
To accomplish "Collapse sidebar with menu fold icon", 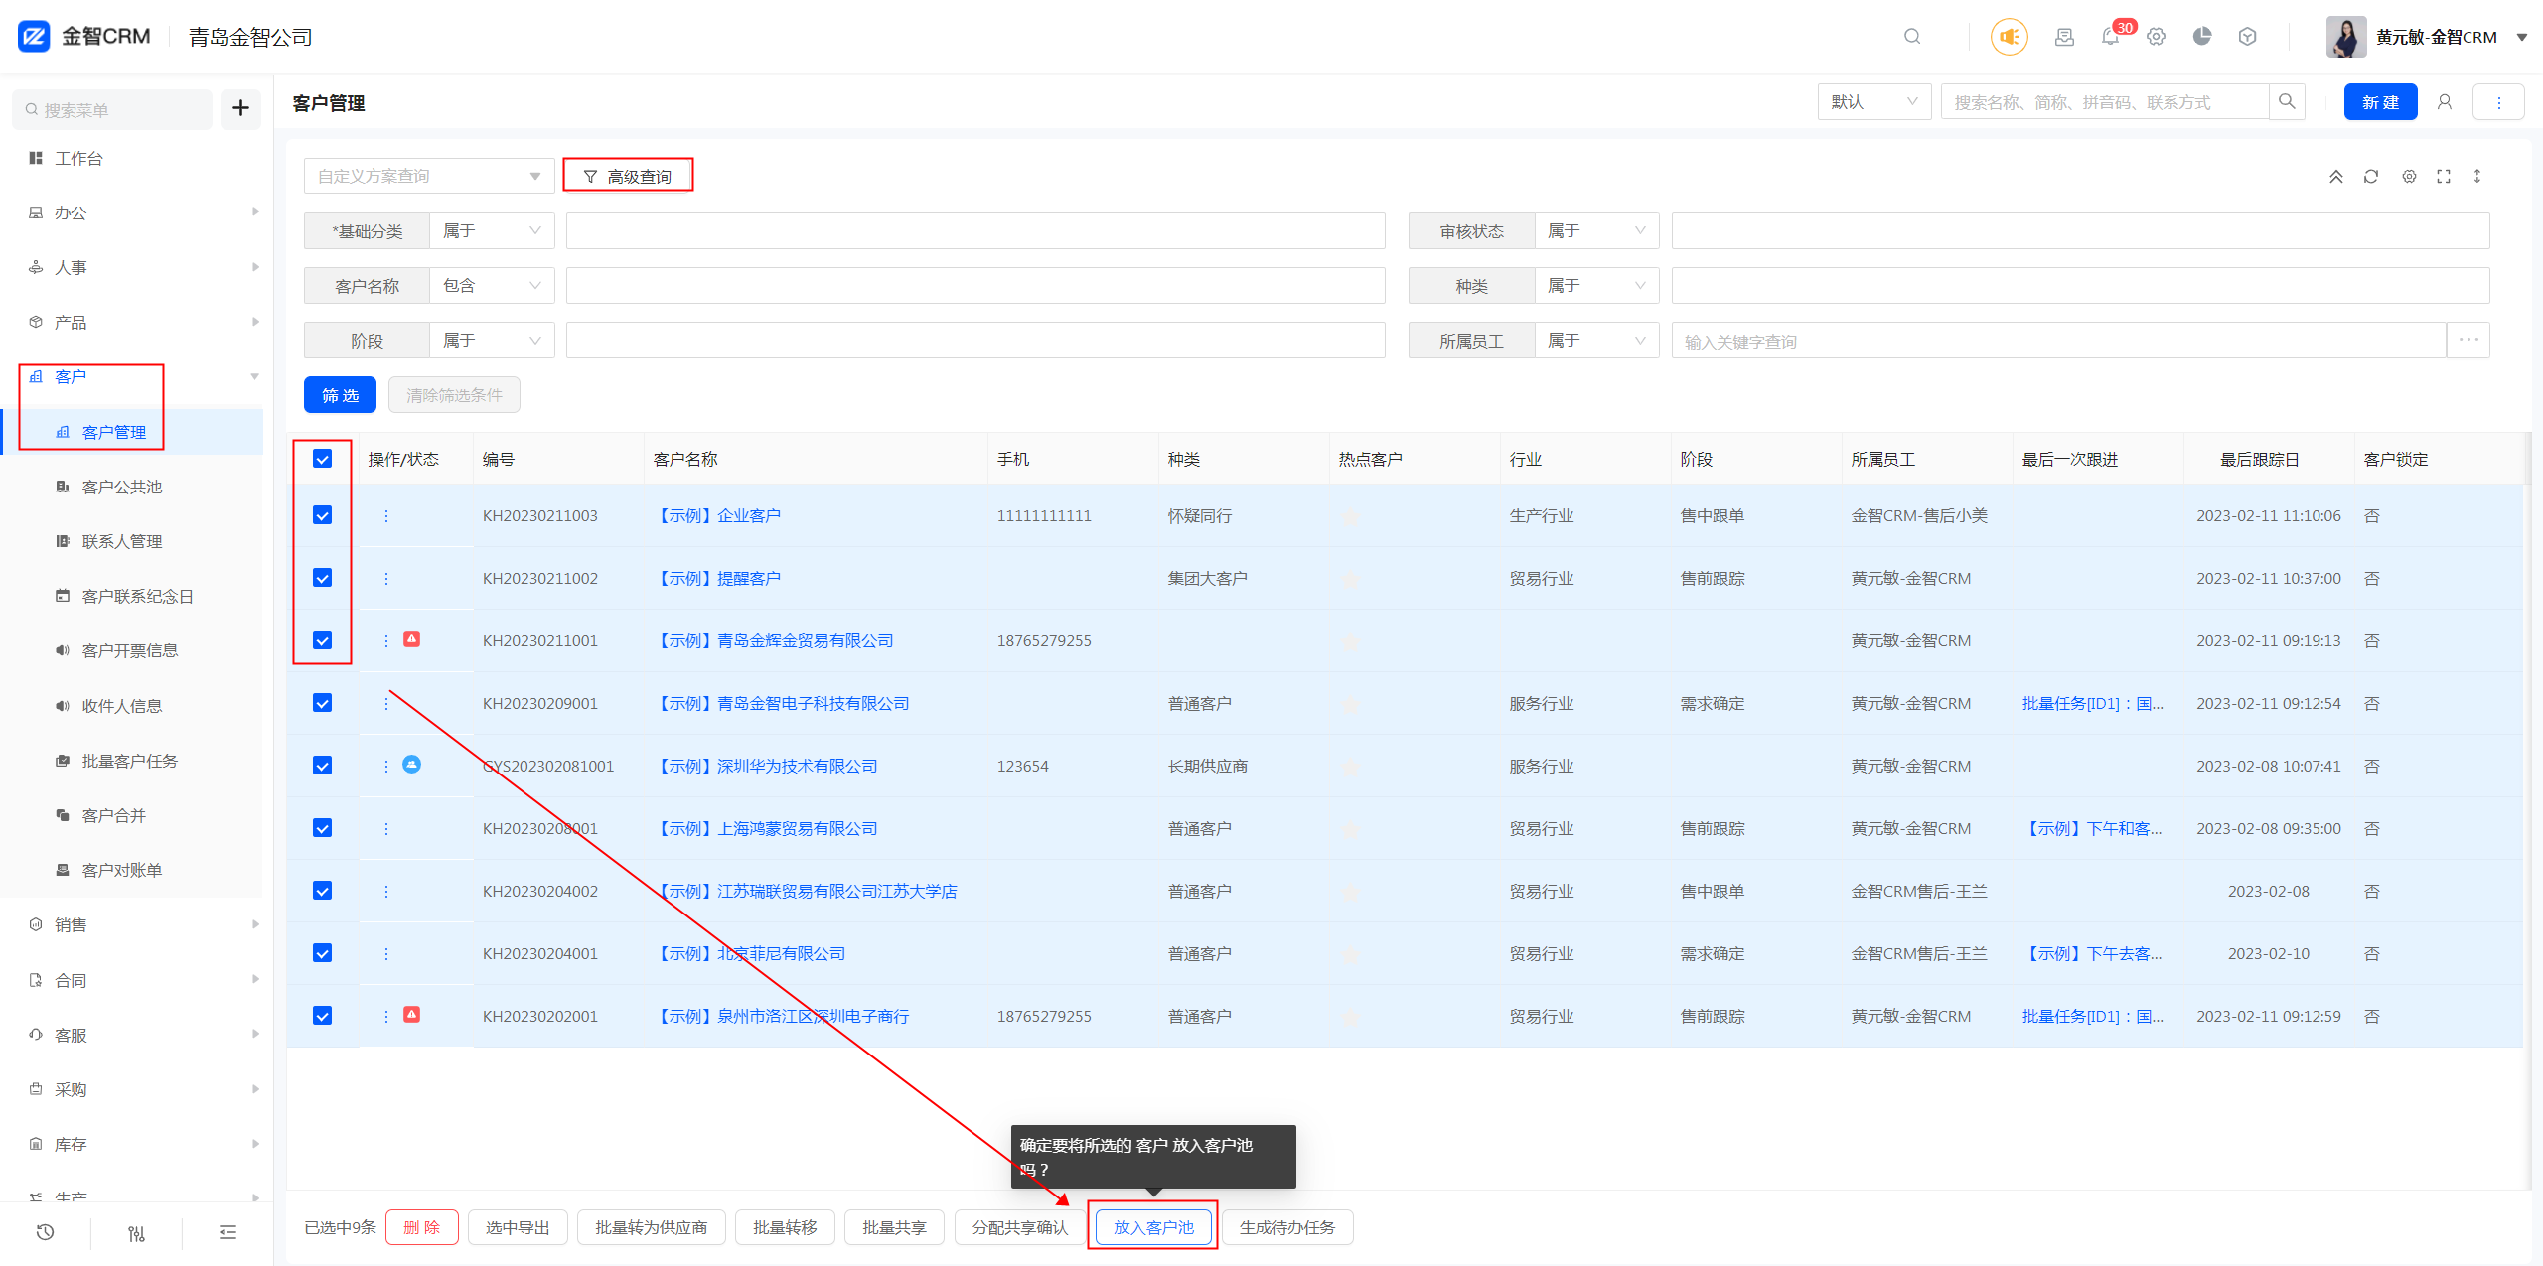I will pos(227,1232).
